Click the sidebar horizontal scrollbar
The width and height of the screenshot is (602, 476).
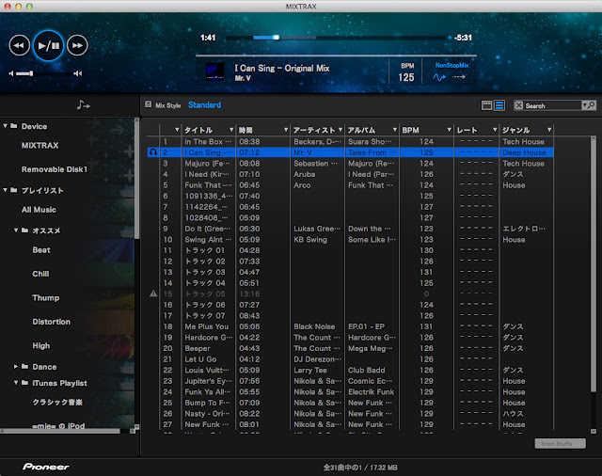pyautogui.click(x=61, y=431)
